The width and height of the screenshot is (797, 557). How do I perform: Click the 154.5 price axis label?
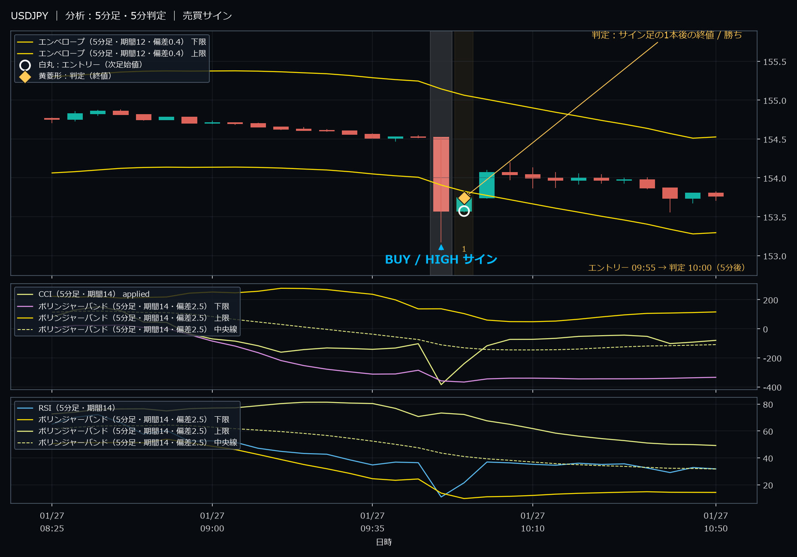click(774, 140)
